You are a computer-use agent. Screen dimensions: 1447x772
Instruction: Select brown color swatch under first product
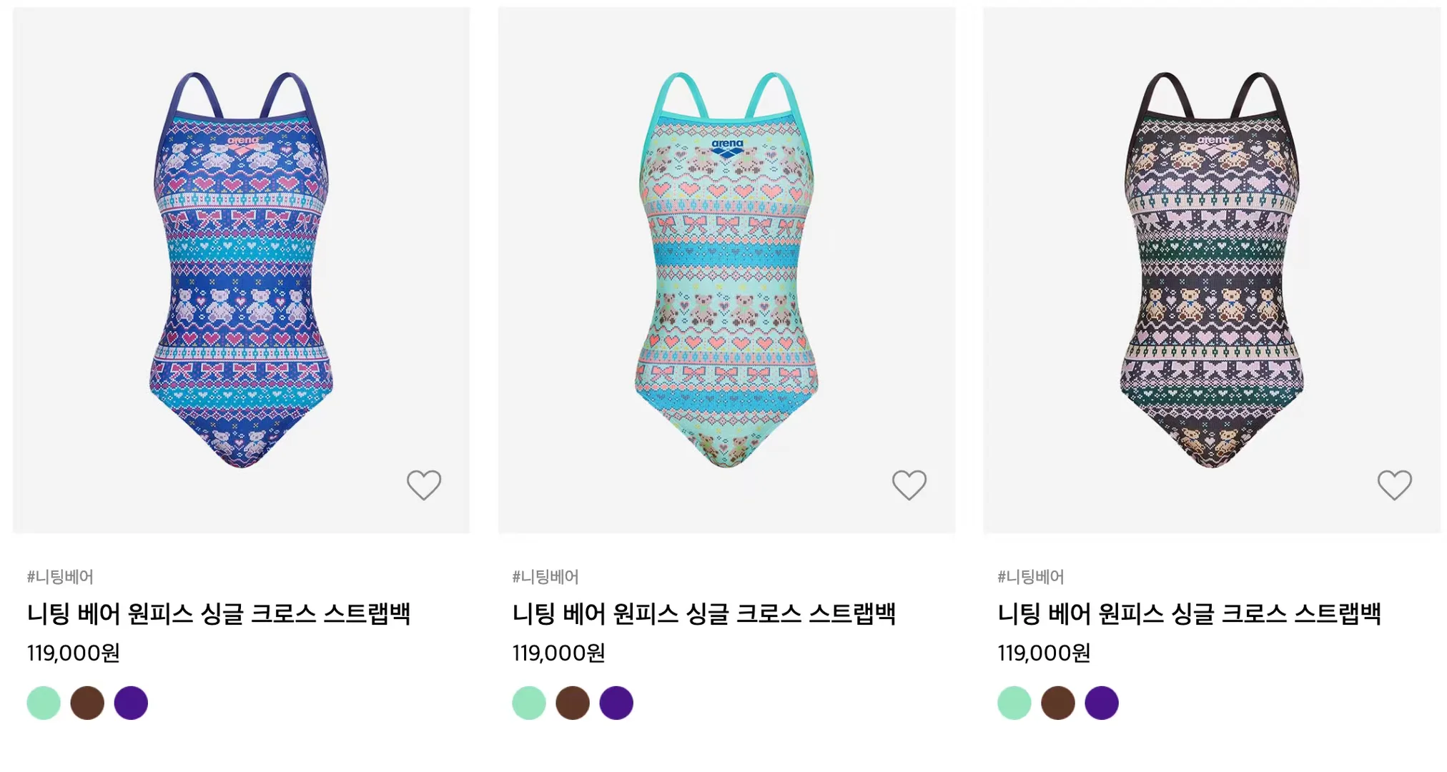[x=87, y=703]
